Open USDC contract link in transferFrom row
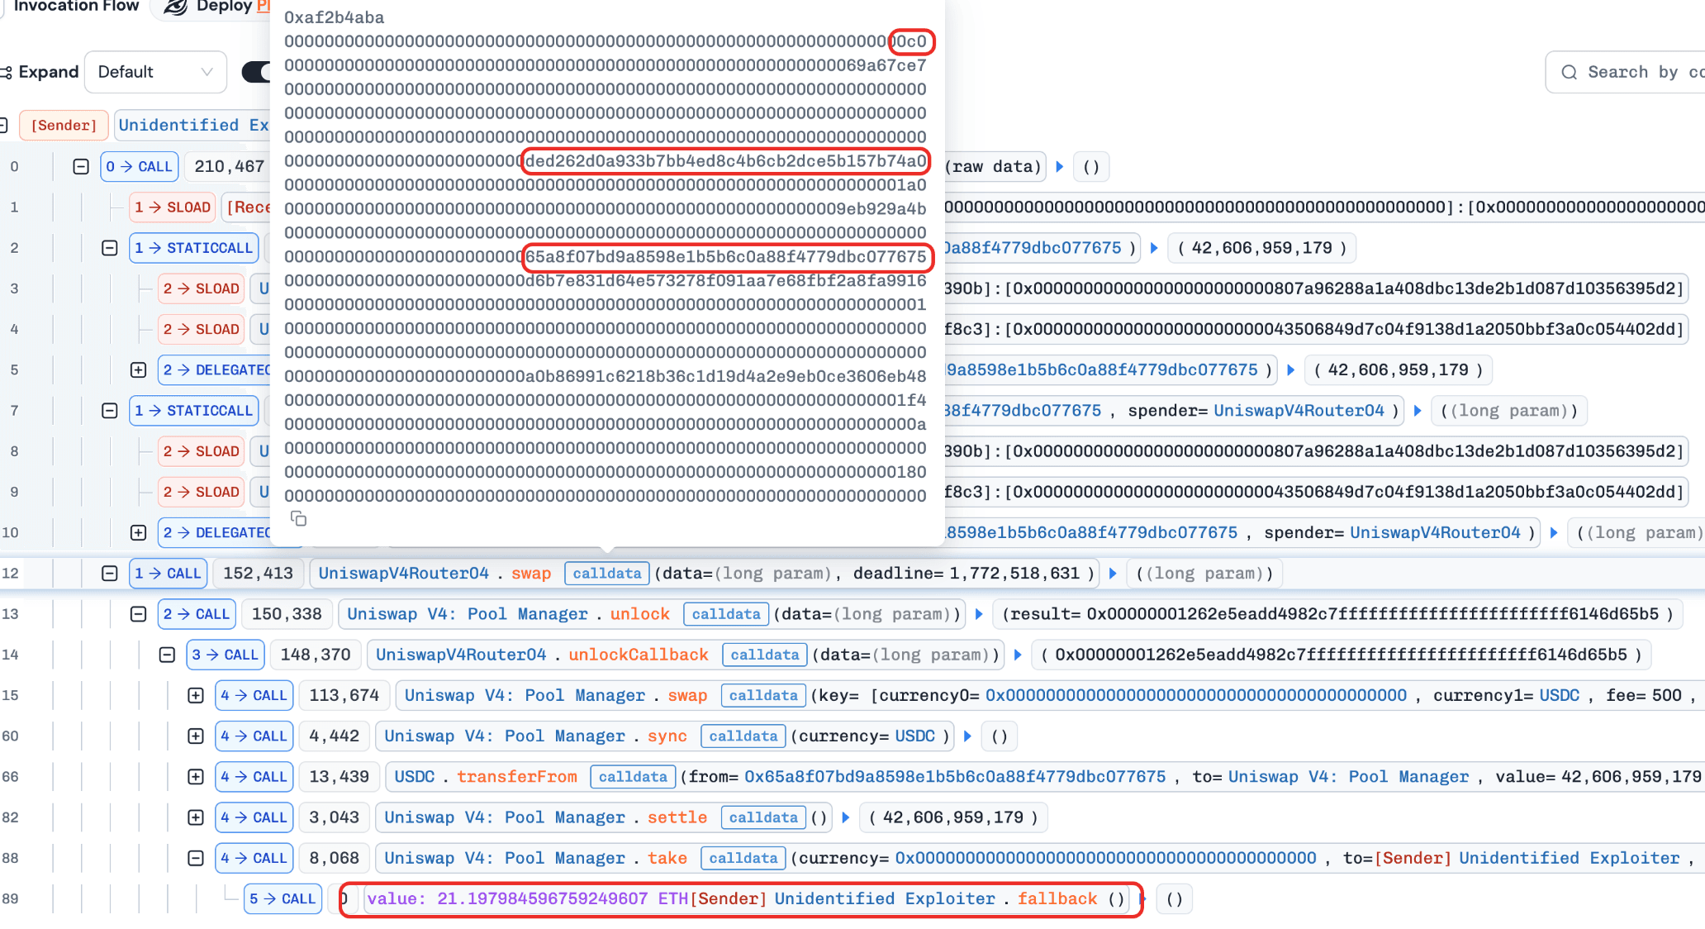Image resolution: width=1705 pixels, height=929 pixels. click(x=414, y=777)
